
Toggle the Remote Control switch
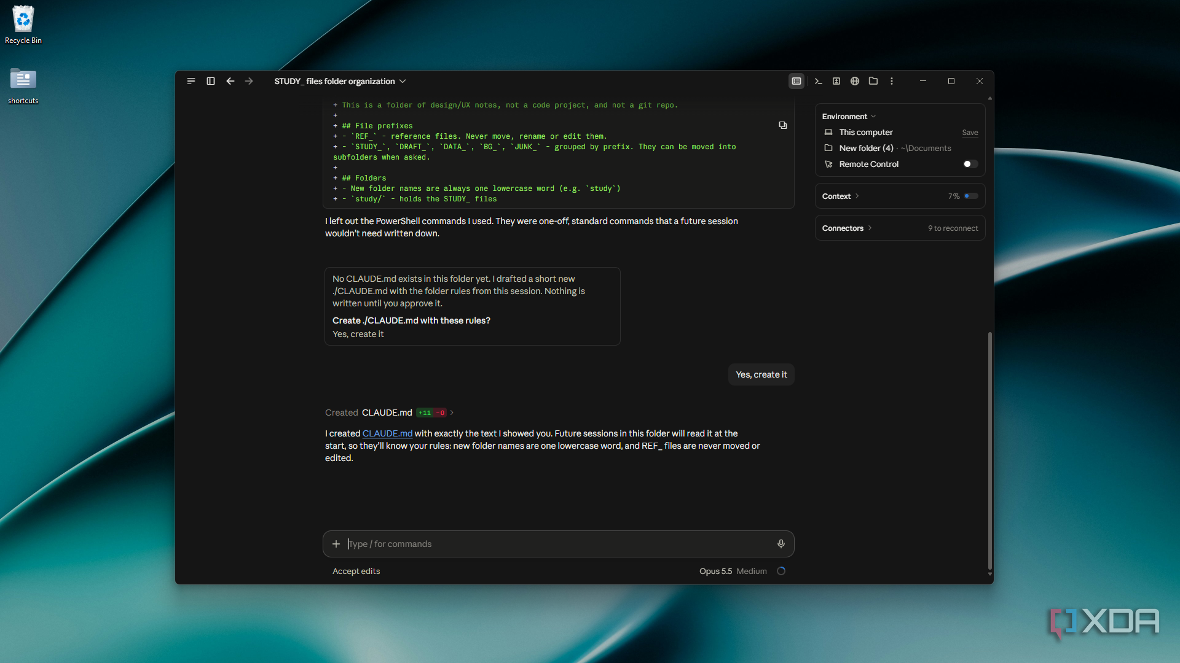tap(970, 164)
